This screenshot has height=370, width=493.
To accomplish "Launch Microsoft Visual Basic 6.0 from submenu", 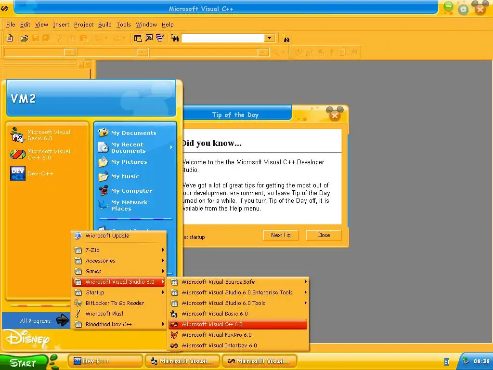I will [238, 314].
